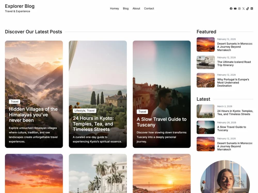The height and width of the screenshot is (193, 258).
Task: Click the Kyoto one-day guide excerpt
Action: [x=97, y=139]
